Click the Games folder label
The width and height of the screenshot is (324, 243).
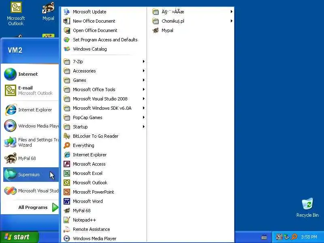pyautogui.click(x=79, y=80)
